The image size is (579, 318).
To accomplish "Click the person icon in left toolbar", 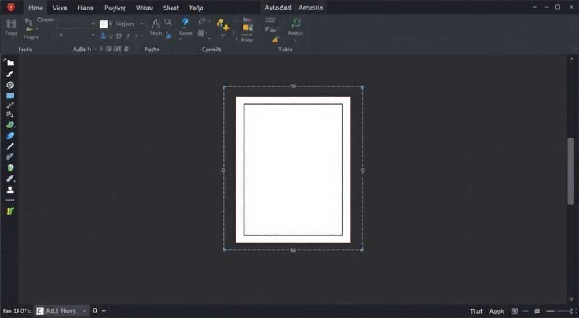I will tap(10, 190).
